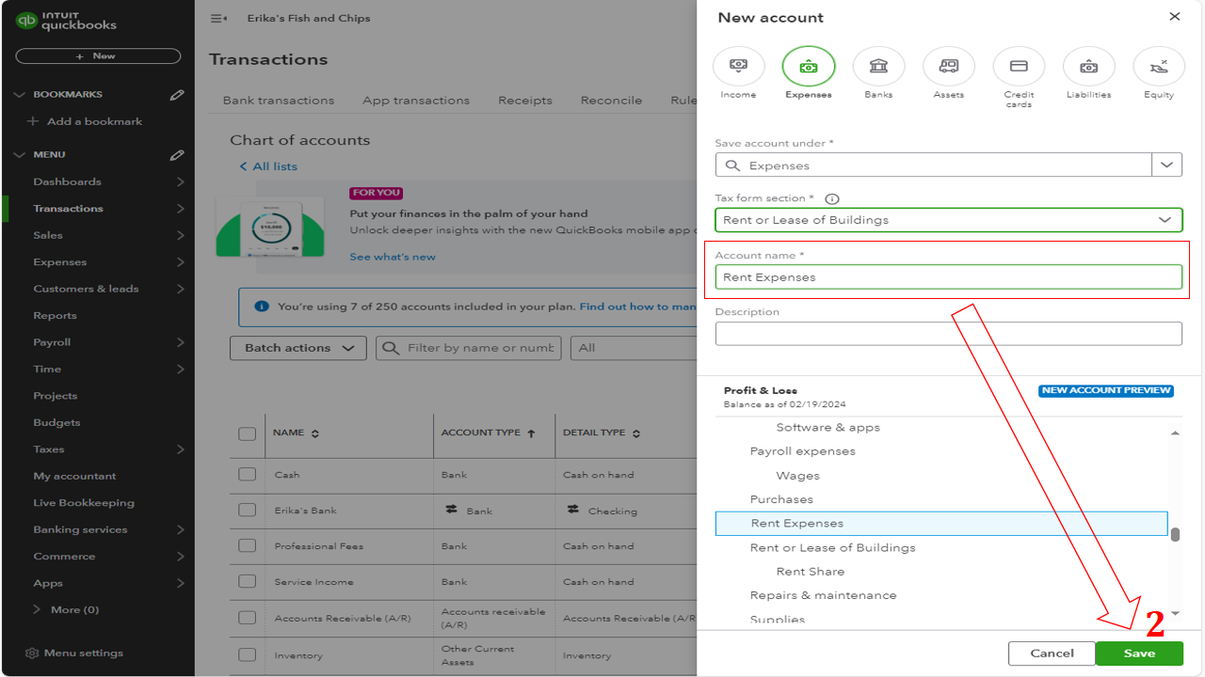Select Rent Share in the preview list
1205x677 pixels.
click(x=811, y=572)
